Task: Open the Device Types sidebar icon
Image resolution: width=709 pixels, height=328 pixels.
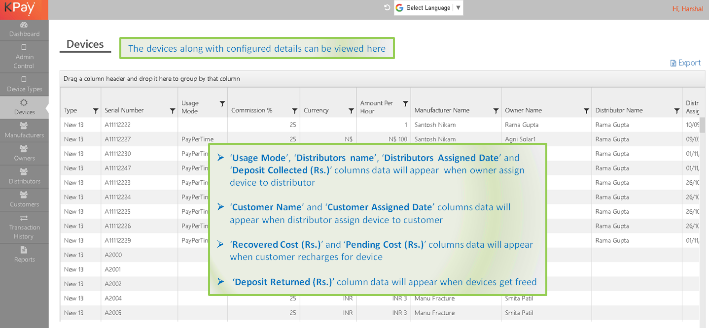Action: point(24,80)
